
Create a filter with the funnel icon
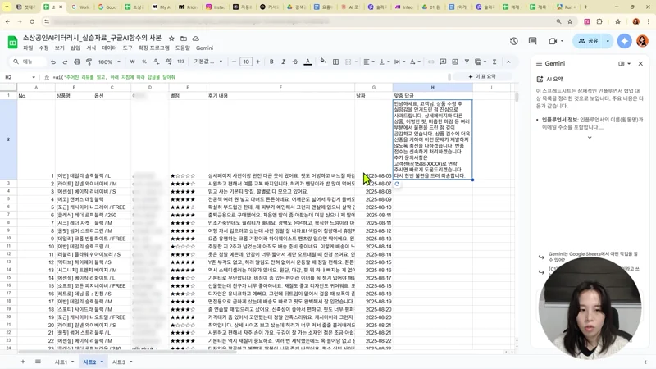tap(467, 62)
